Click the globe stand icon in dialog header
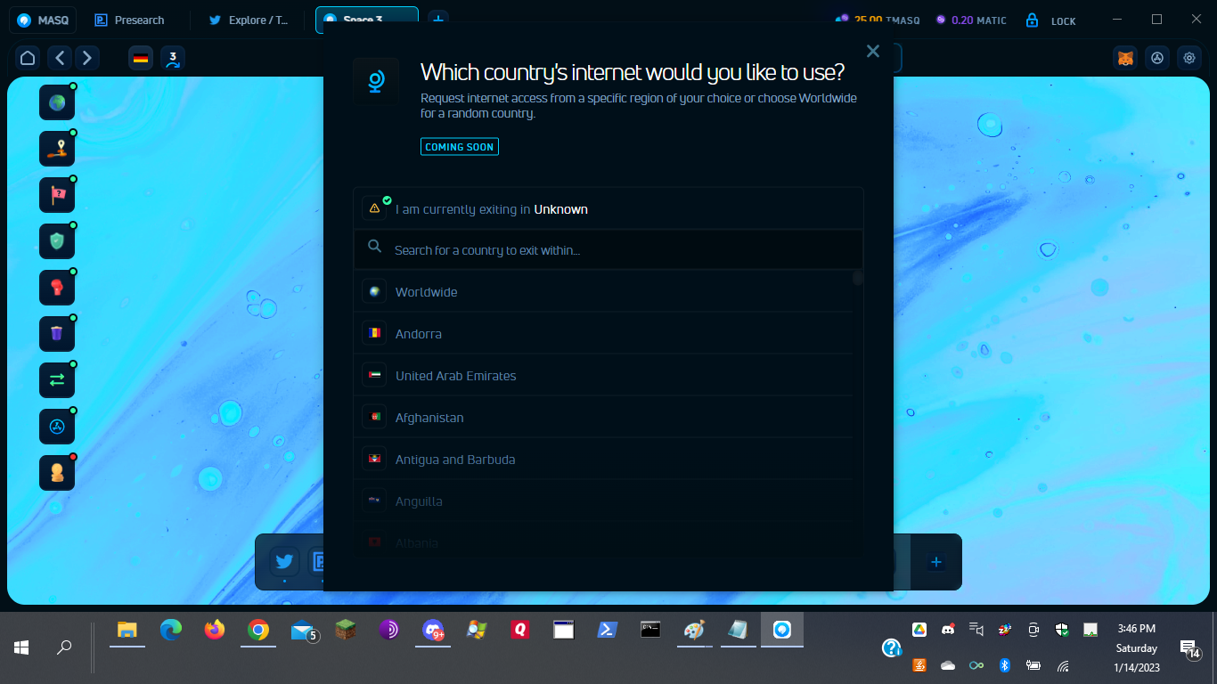 [x=376, y=82]
